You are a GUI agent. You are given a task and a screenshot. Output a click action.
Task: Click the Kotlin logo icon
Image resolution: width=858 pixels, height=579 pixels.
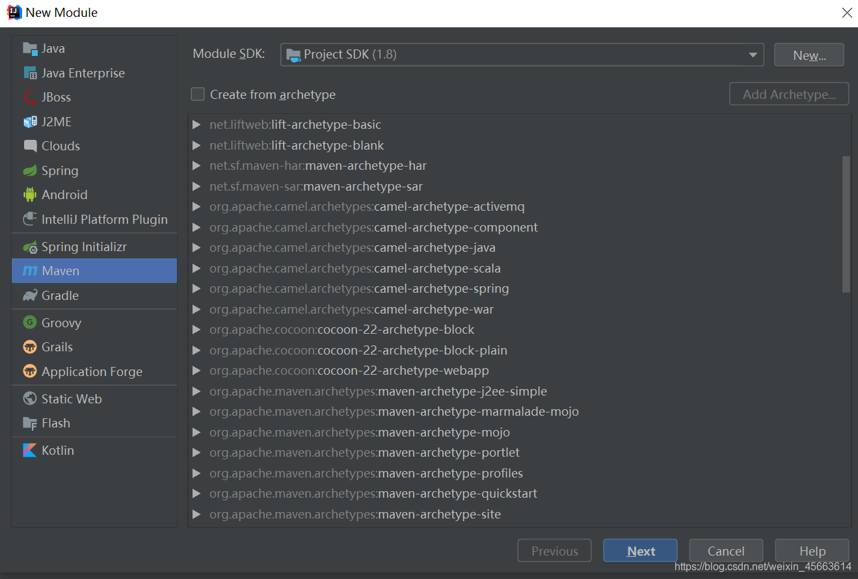coord(30,450)
